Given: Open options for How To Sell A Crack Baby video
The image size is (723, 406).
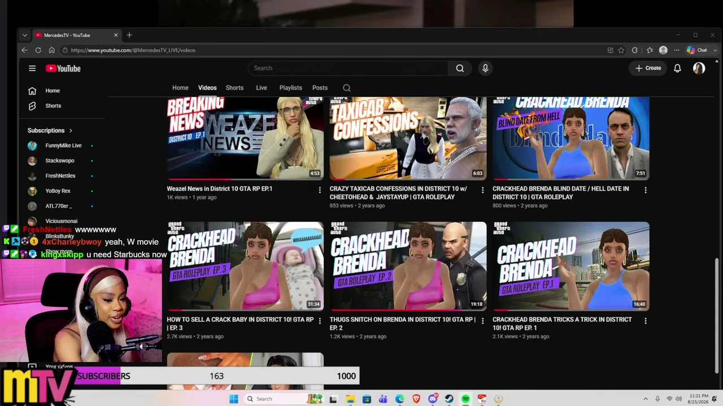Looking at the screenshot, I should [320, 321].
